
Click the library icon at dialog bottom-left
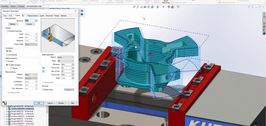[4, 103]
